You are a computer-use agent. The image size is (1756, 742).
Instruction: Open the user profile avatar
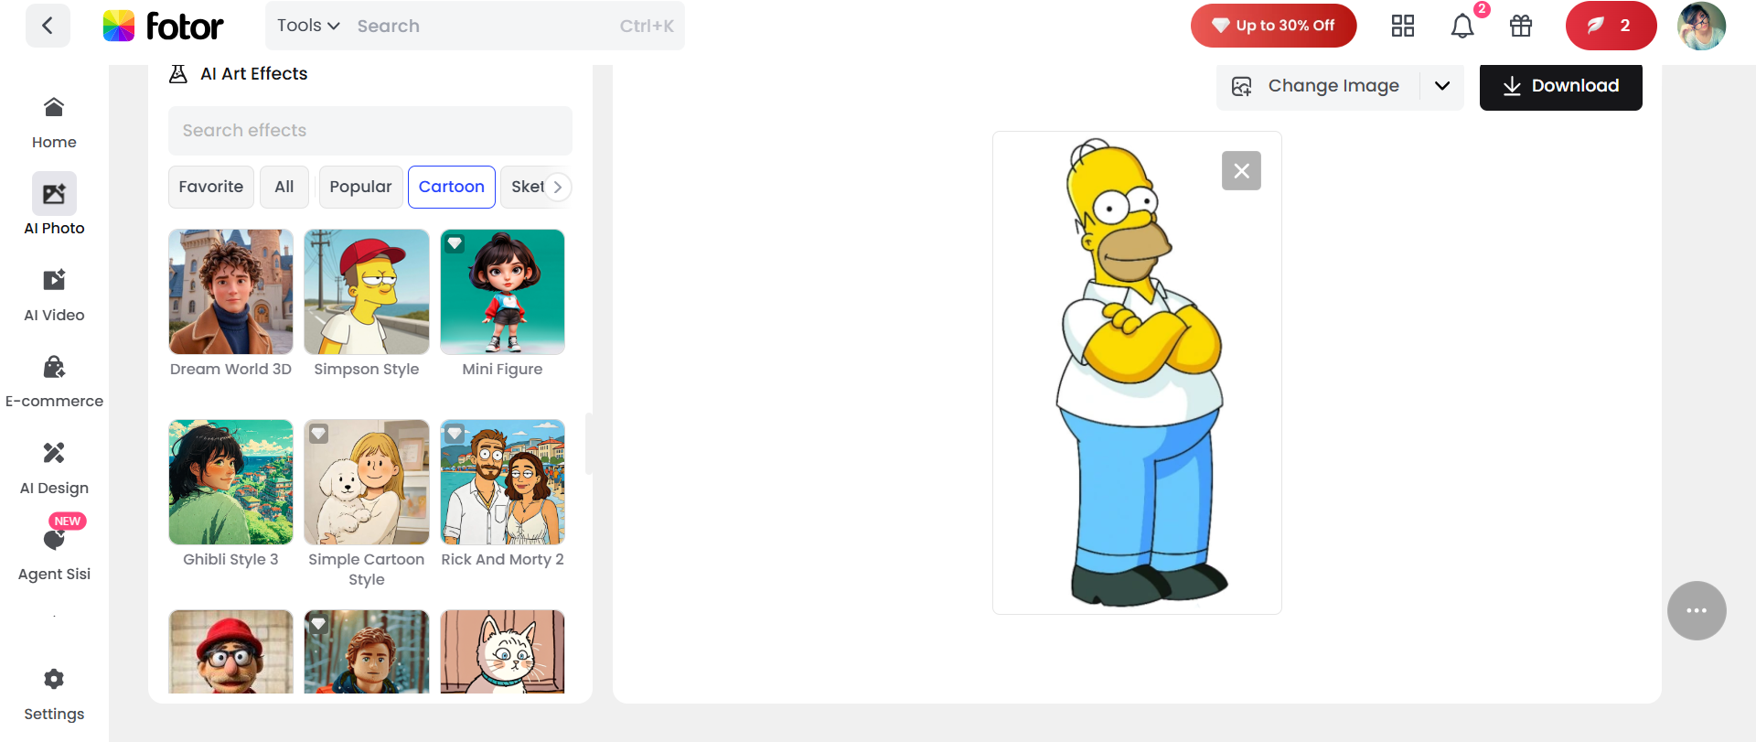click(1701, 26)
